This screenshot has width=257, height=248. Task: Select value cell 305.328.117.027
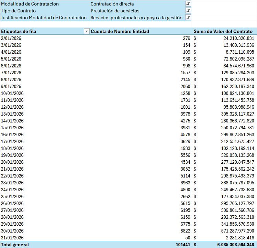point(238,114)
